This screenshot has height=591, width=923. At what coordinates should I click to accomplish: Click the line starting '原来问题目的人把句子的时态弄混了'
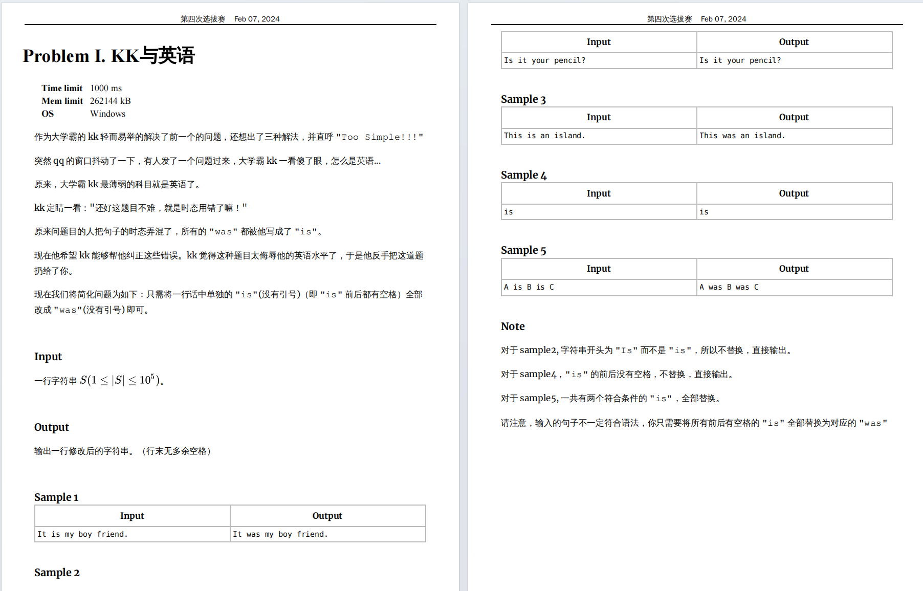click(x=179, y=232)
